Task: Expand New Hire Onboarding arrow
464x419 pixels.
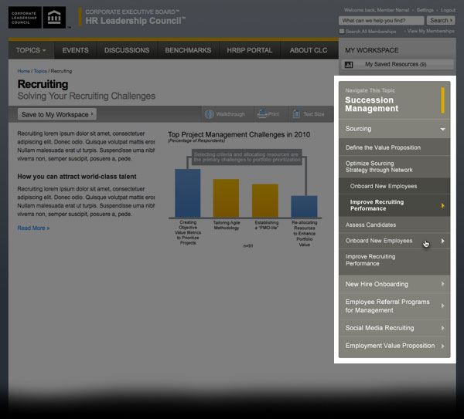Action: tap(442, 284)
